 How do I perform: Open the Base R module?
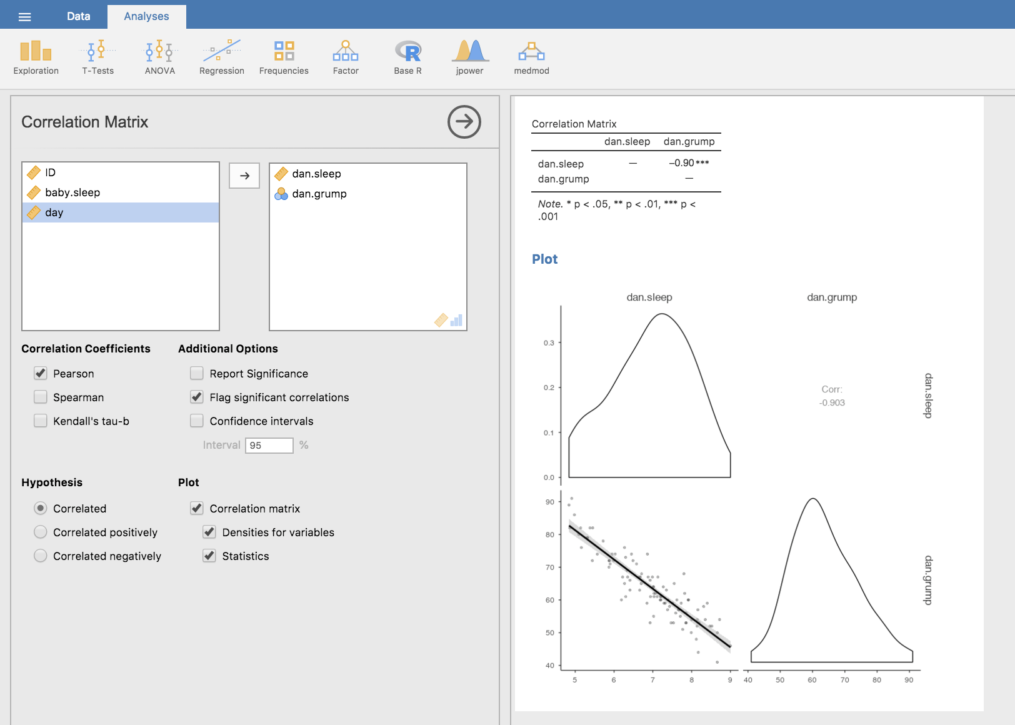407,57
